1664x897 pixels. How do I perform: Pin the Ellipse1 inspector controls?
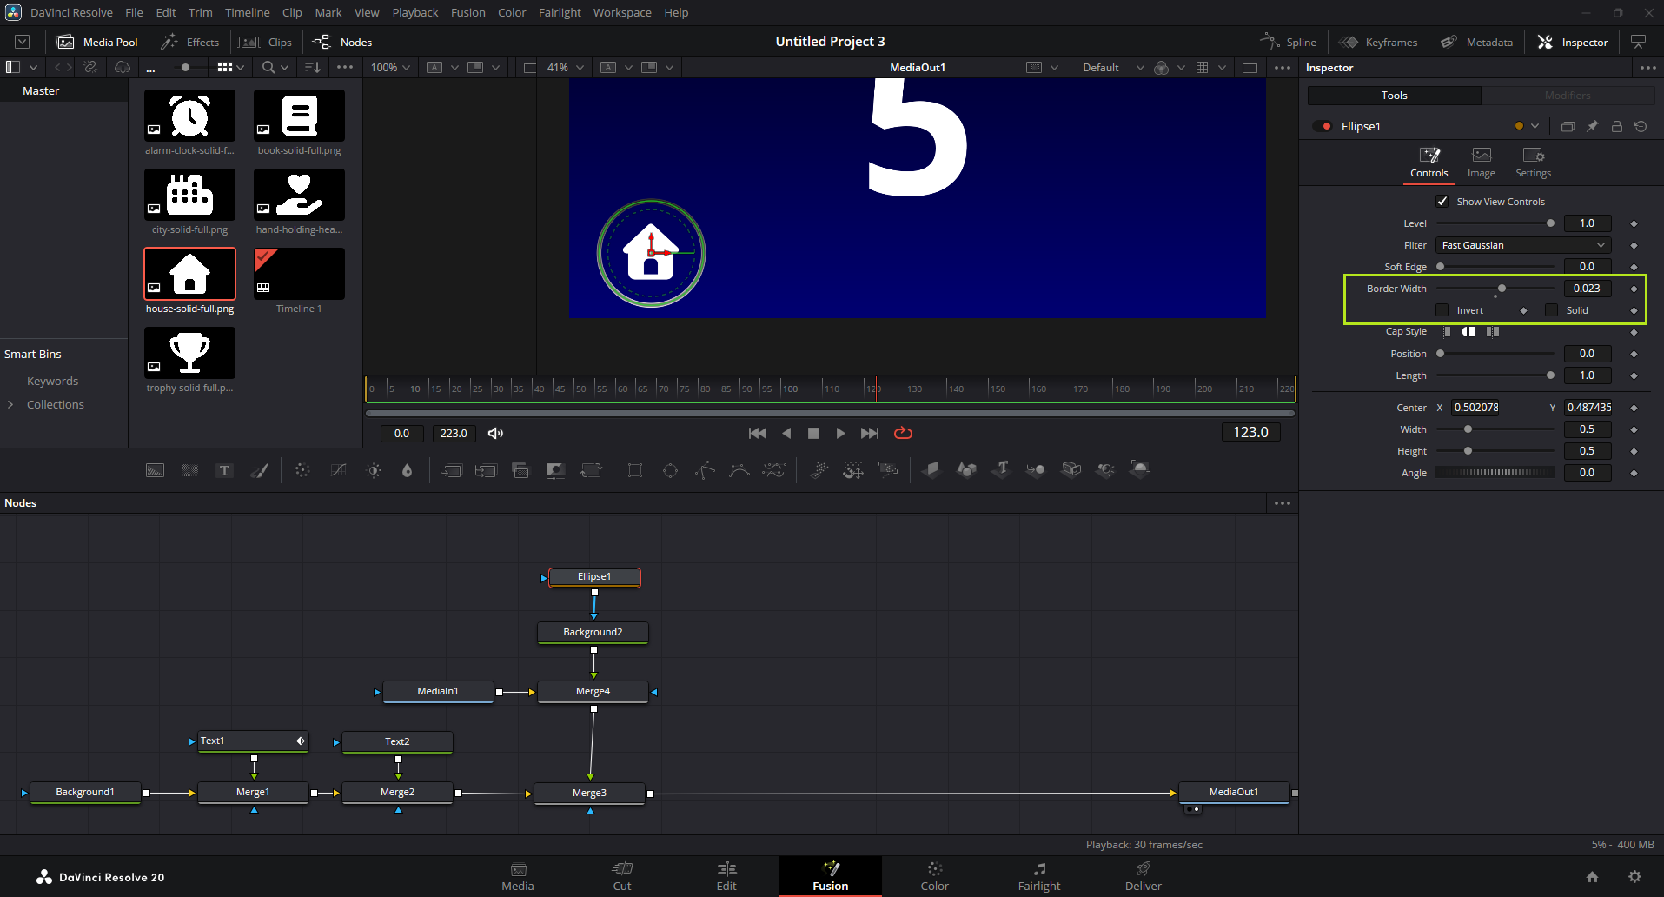click(x=1592, y=126)
